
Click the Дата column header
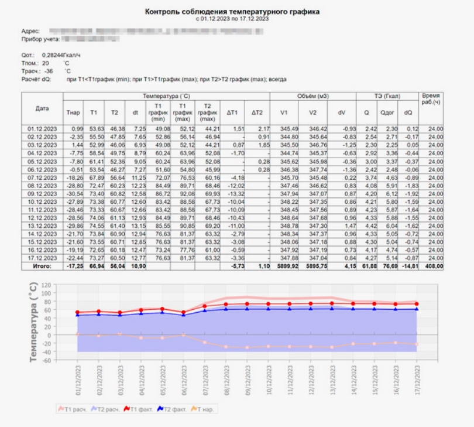point(42,108)
